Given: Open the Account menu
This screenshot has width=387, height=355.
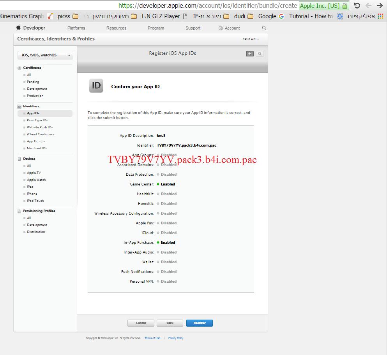Looking at the screenshot, I should [229, 28].
